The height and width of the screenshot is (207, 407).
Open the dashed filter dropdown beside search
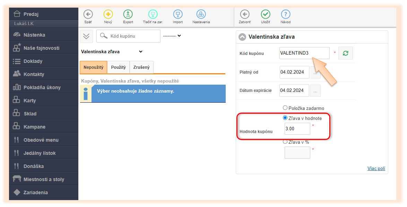(x=172, y=36)
